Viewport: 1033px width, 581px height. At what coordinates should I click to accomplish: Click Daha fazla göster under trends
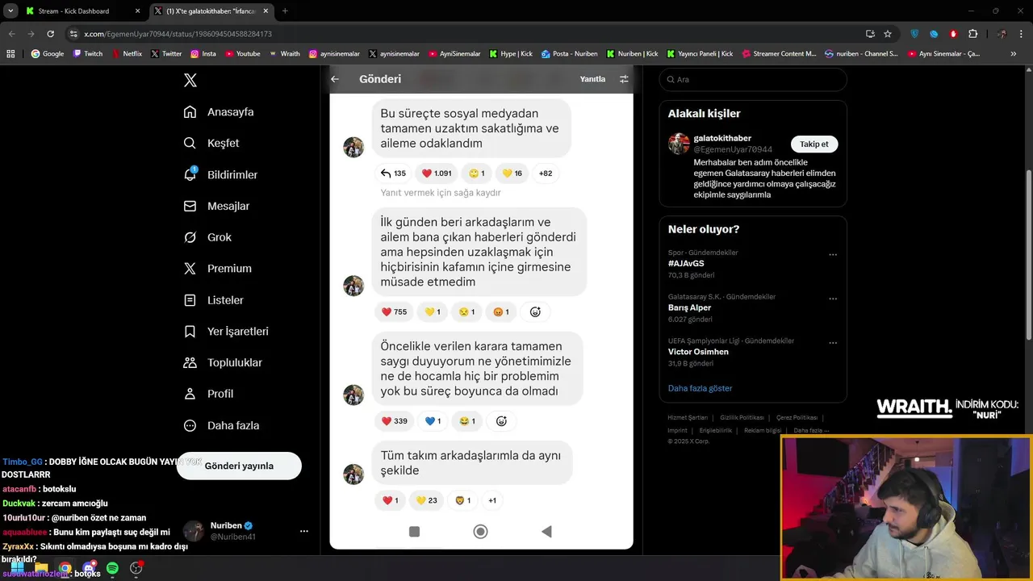pos(700,388)
